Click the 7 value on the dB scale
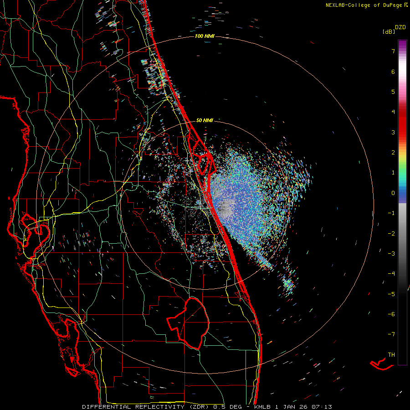 coord(393,51)
